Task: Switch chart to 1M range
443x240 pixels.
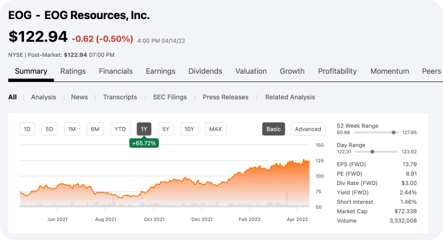Action: tap(72, 129)
